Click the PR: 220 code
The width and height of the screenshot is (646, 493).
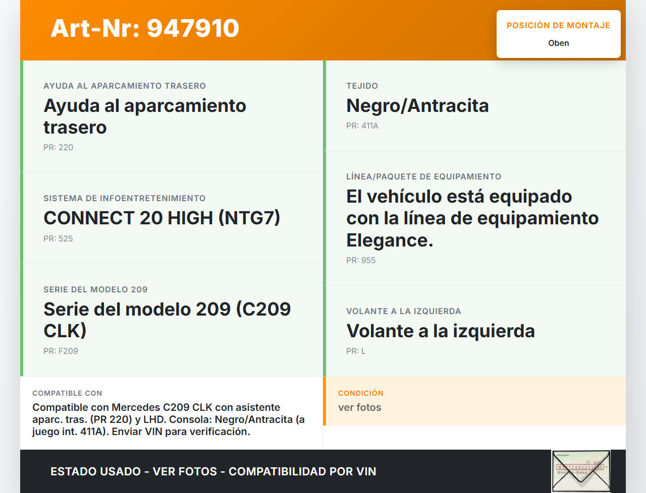coord(59,148)
